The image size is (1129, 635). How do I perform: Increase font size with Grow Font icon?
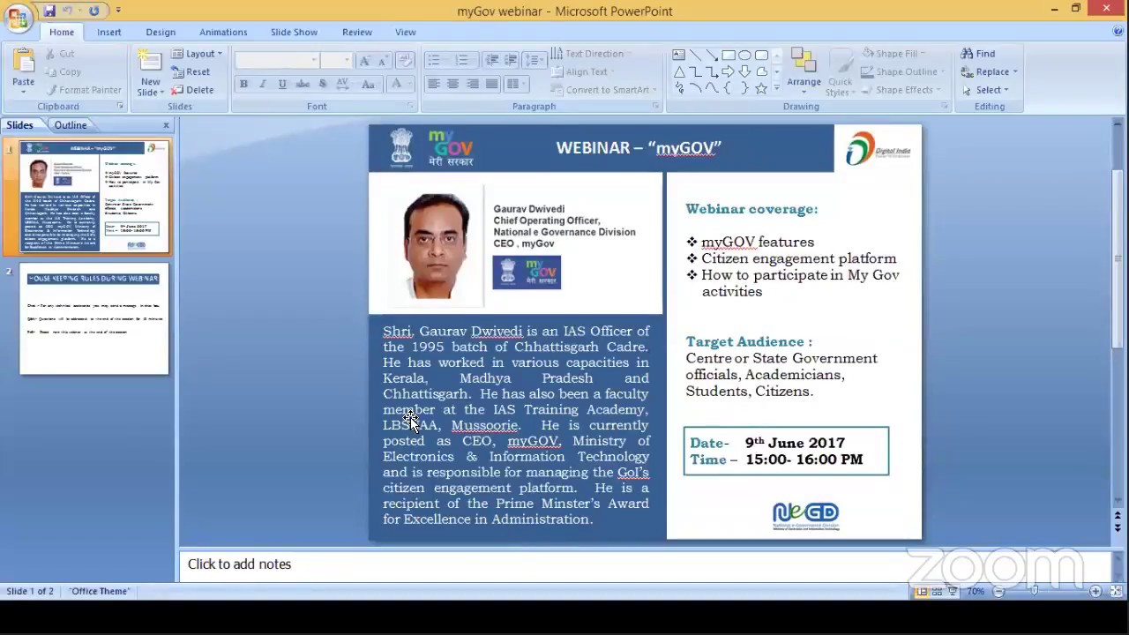[x=365, y=60]
